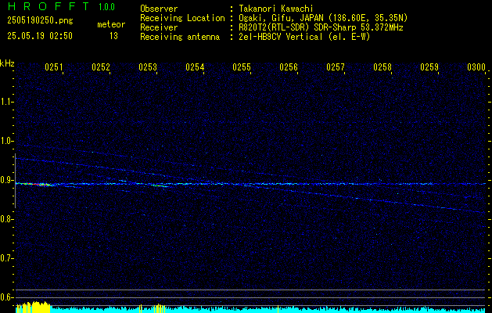Click the 0253 time marker
Screen dimensions: 492x313
coord(148,67)
